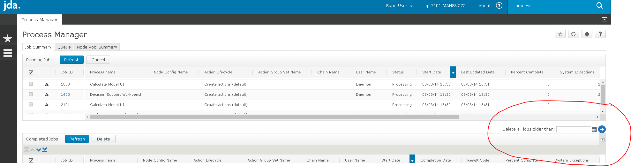Click the Delete all jobs older than field
Image resolution: width=631 pixels, height=166 pixels.
[574, 129]
